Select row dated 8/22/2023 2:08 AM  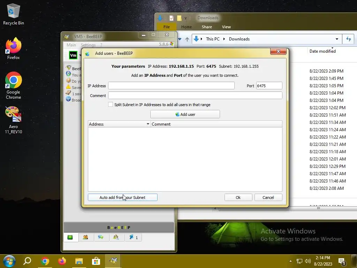(x=326, y=188)
